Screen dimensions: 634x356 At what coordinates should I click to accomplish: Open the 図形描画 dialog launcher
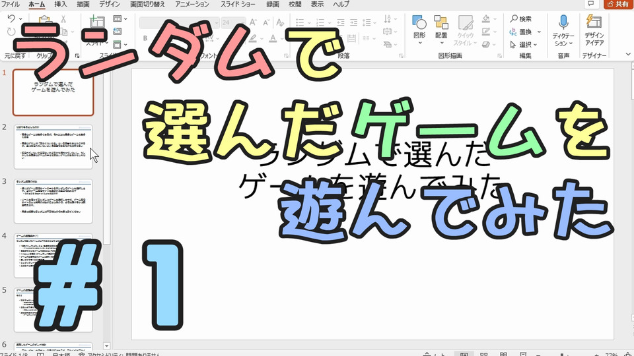(x=500, y=55)
